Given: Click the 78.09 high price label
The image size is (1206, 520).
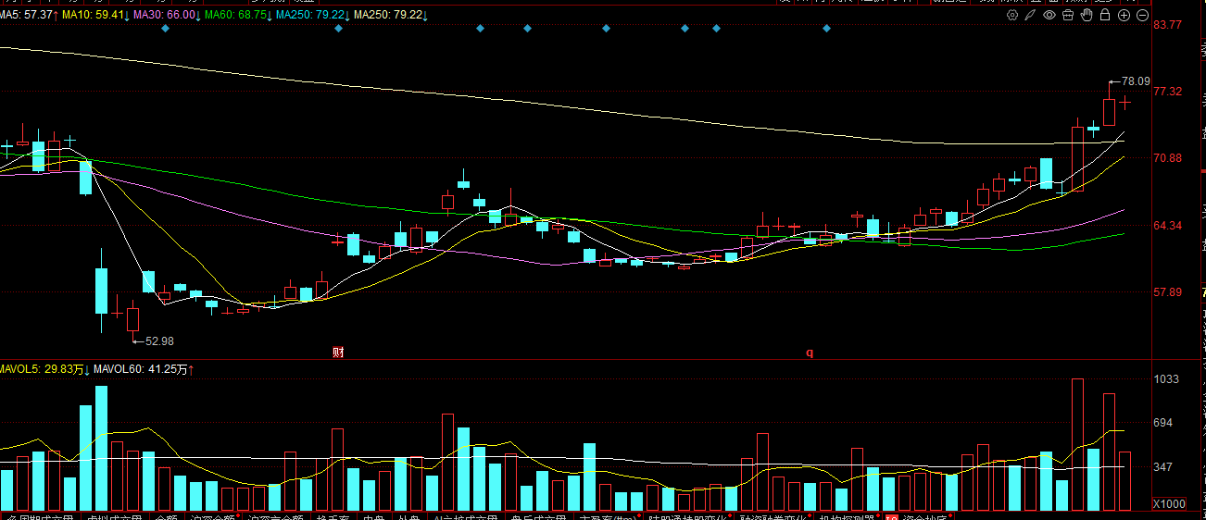Looking at the screenshot, I should coord(1135,81).
